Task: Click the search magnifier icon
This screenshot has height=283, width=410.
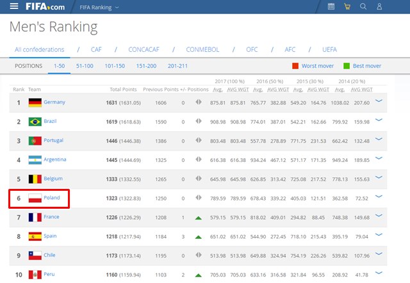Action: (x=363, y=6)
